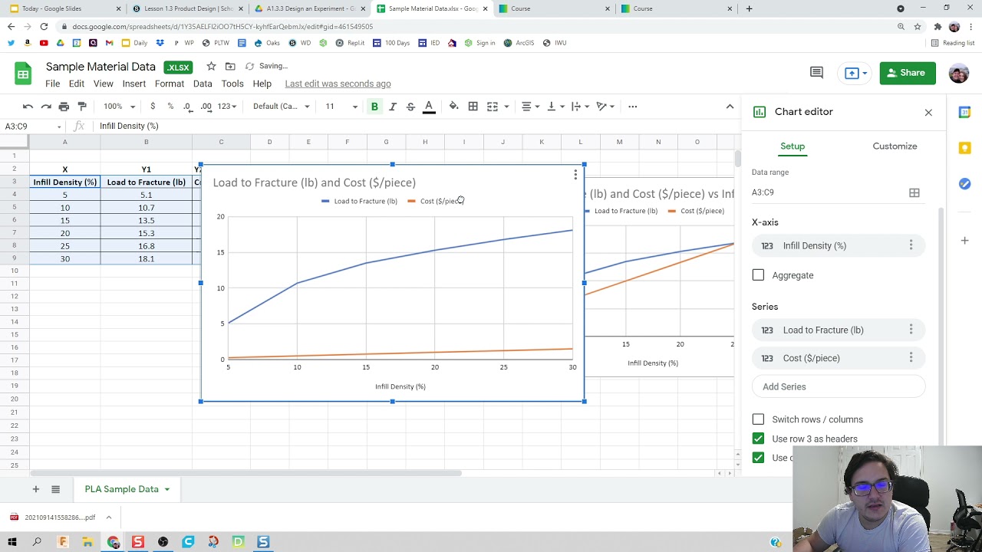The height and width of the screenshot is (552, 982).
Task: Select cell with value 18.1
Action: (x=146, y=259)
